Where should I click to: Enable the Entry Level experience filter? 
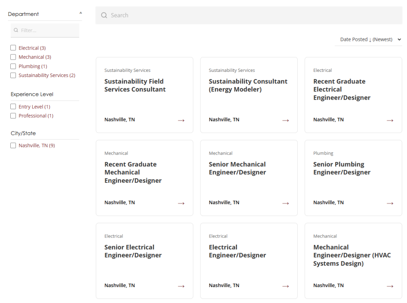[12, 106]
